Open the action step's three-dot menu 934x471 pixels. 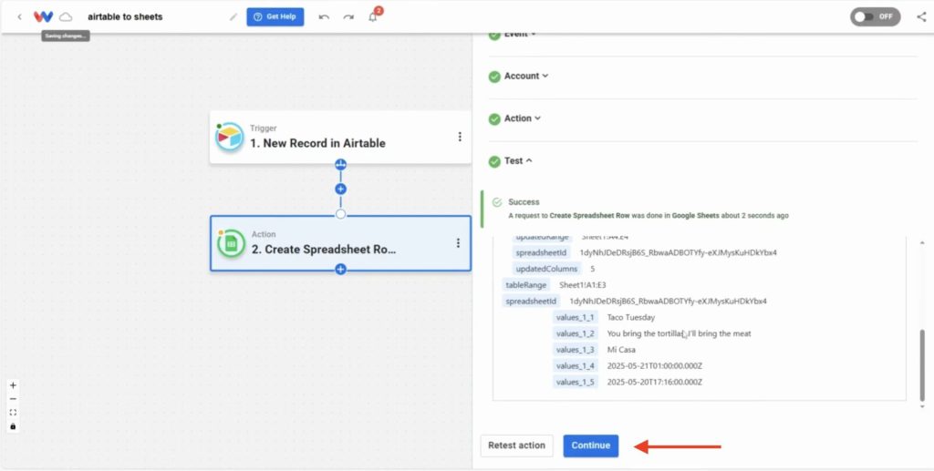(x=458, y=243)
